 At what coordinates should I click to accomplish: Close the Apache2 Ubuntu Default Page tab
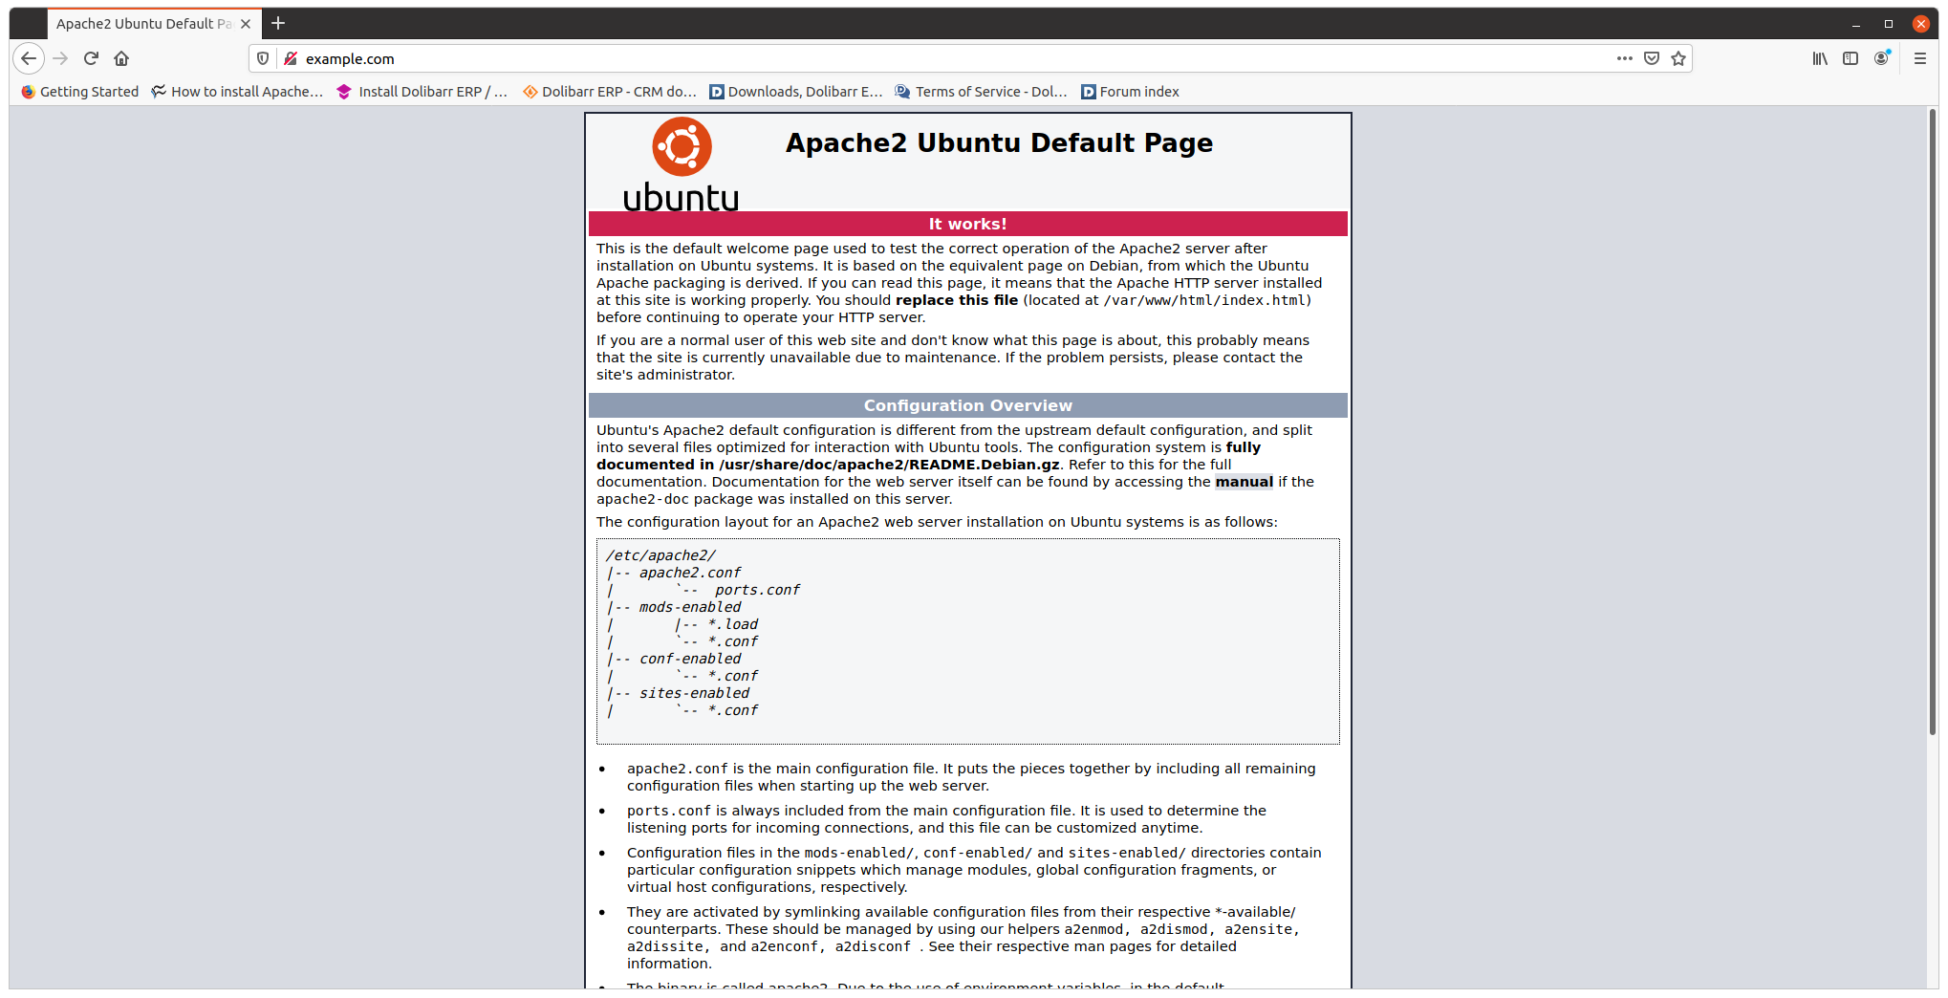246,24
